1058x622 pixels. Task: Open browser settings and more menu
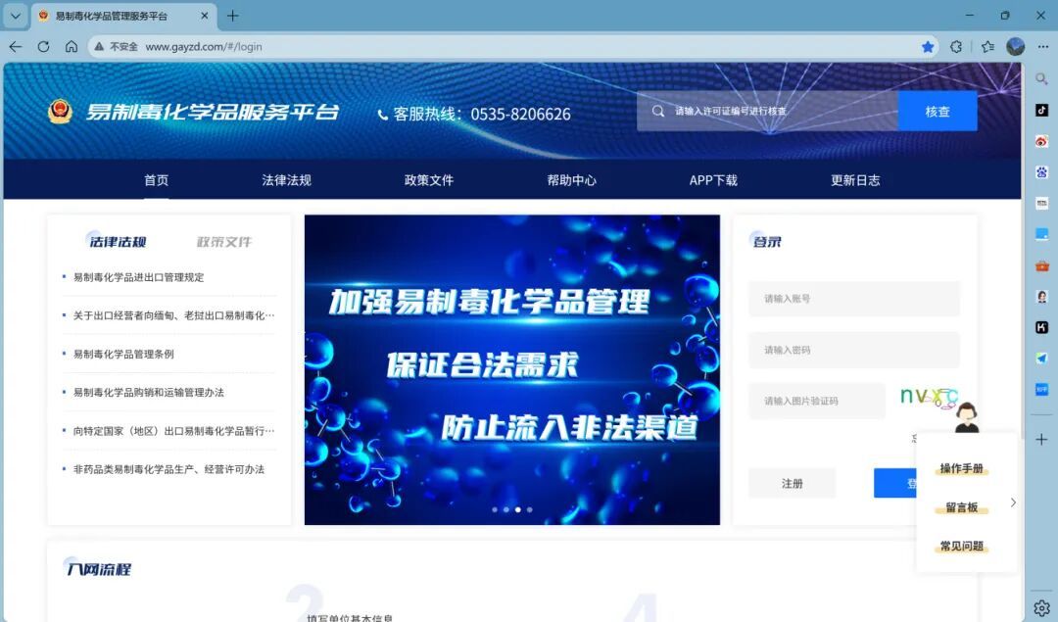point(1042,46)
